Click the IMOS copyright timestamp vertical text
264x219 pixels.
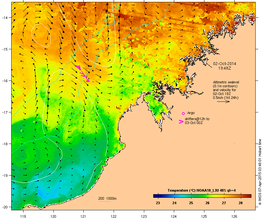coord(260,172)
